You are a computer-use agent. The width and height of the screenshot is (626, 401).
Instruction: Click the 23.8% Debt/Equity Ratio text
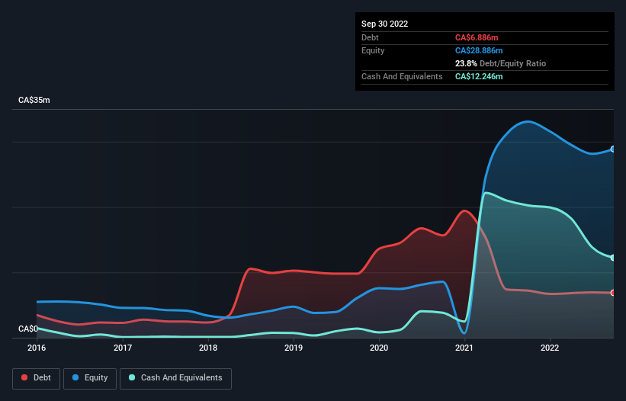[x=501, y=63]
